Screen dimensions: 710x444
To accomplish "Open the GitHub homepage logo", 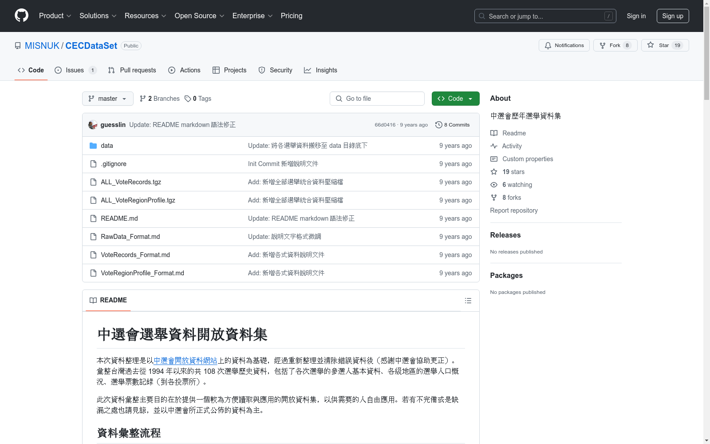I will point(21,16).
